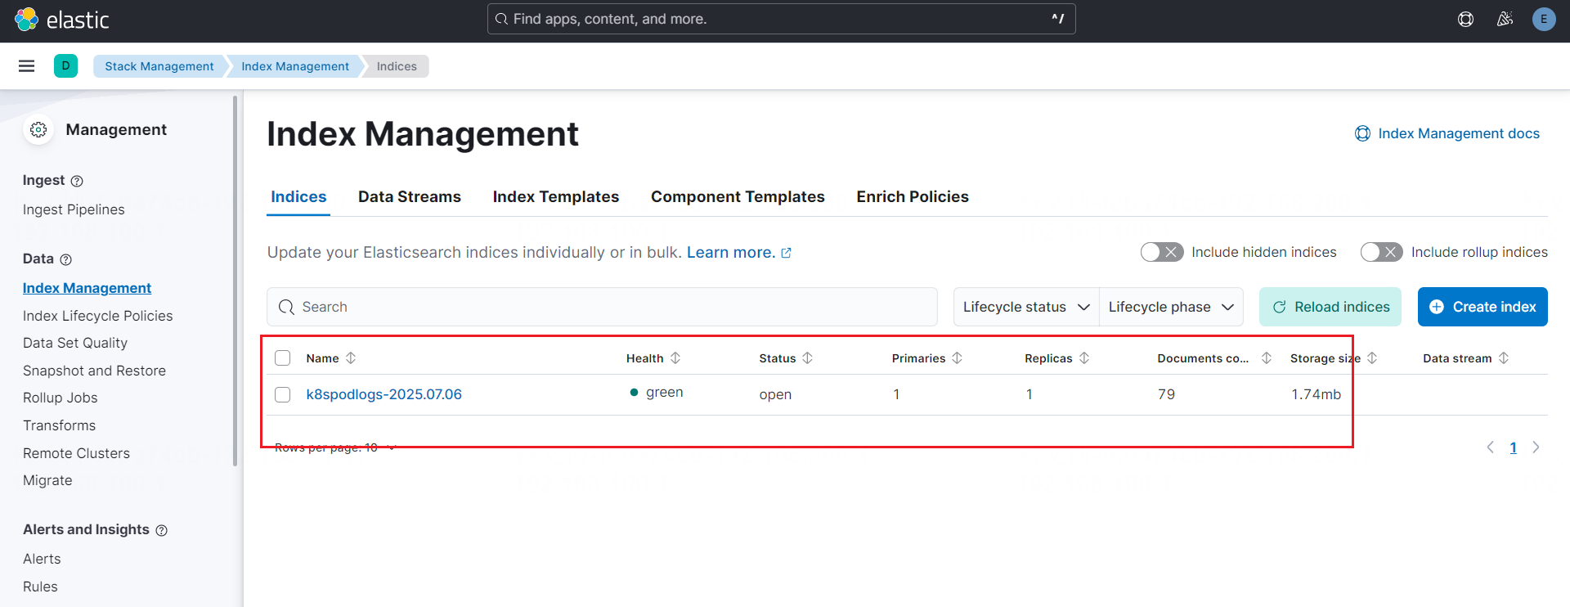Click the Management gear icon
Viewport: 1570px width, 607px height.
click(38, 130)
